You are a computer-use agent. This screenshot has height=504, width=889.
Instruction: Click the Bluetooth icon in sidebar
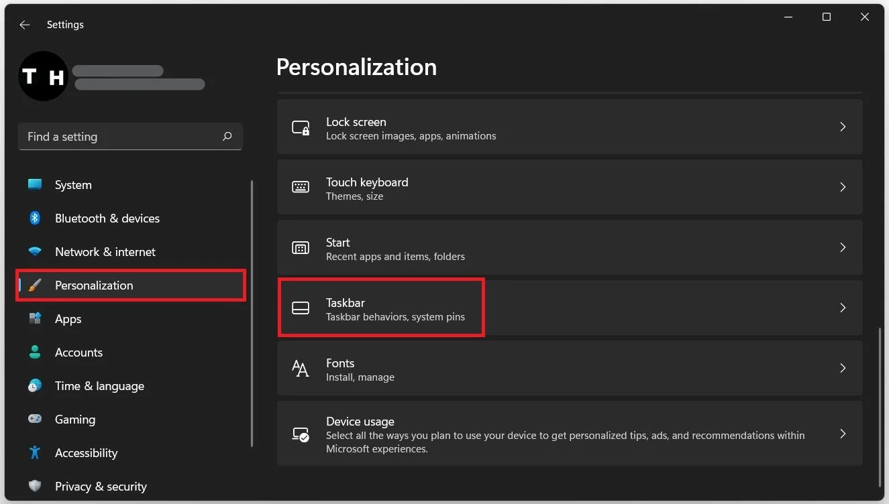[35, 218]
